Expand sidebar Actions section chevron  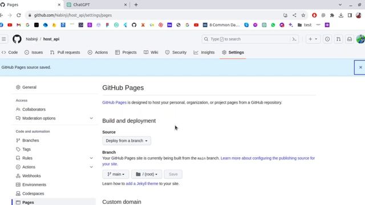[91, 167]
